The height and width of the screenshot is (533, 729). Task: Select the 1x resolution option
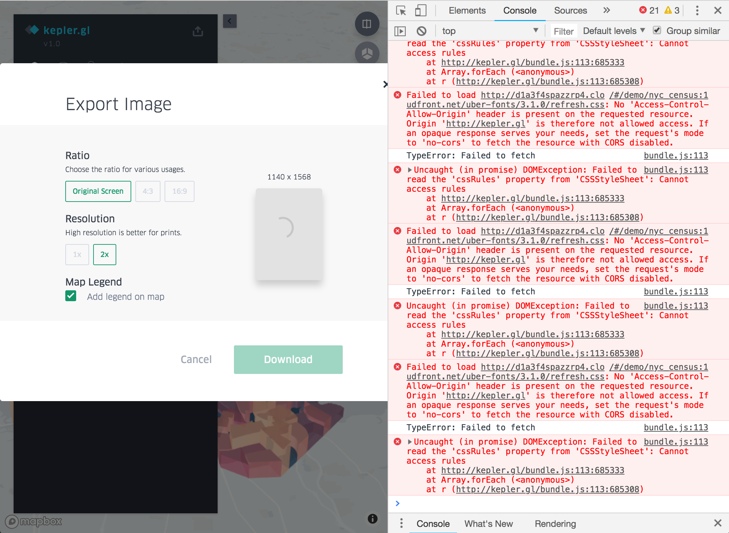(77, 254)
